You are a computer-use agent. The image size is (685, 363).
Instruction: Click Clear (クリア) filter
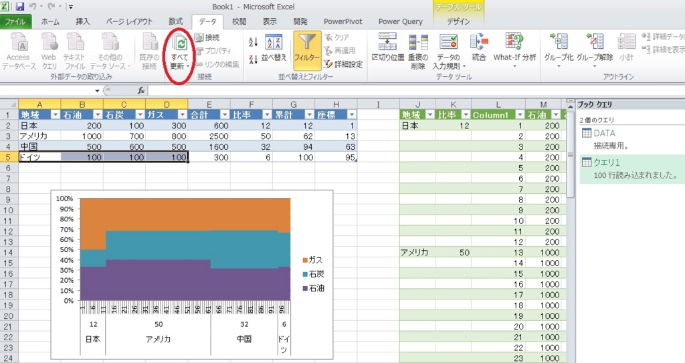click(337, 37)
